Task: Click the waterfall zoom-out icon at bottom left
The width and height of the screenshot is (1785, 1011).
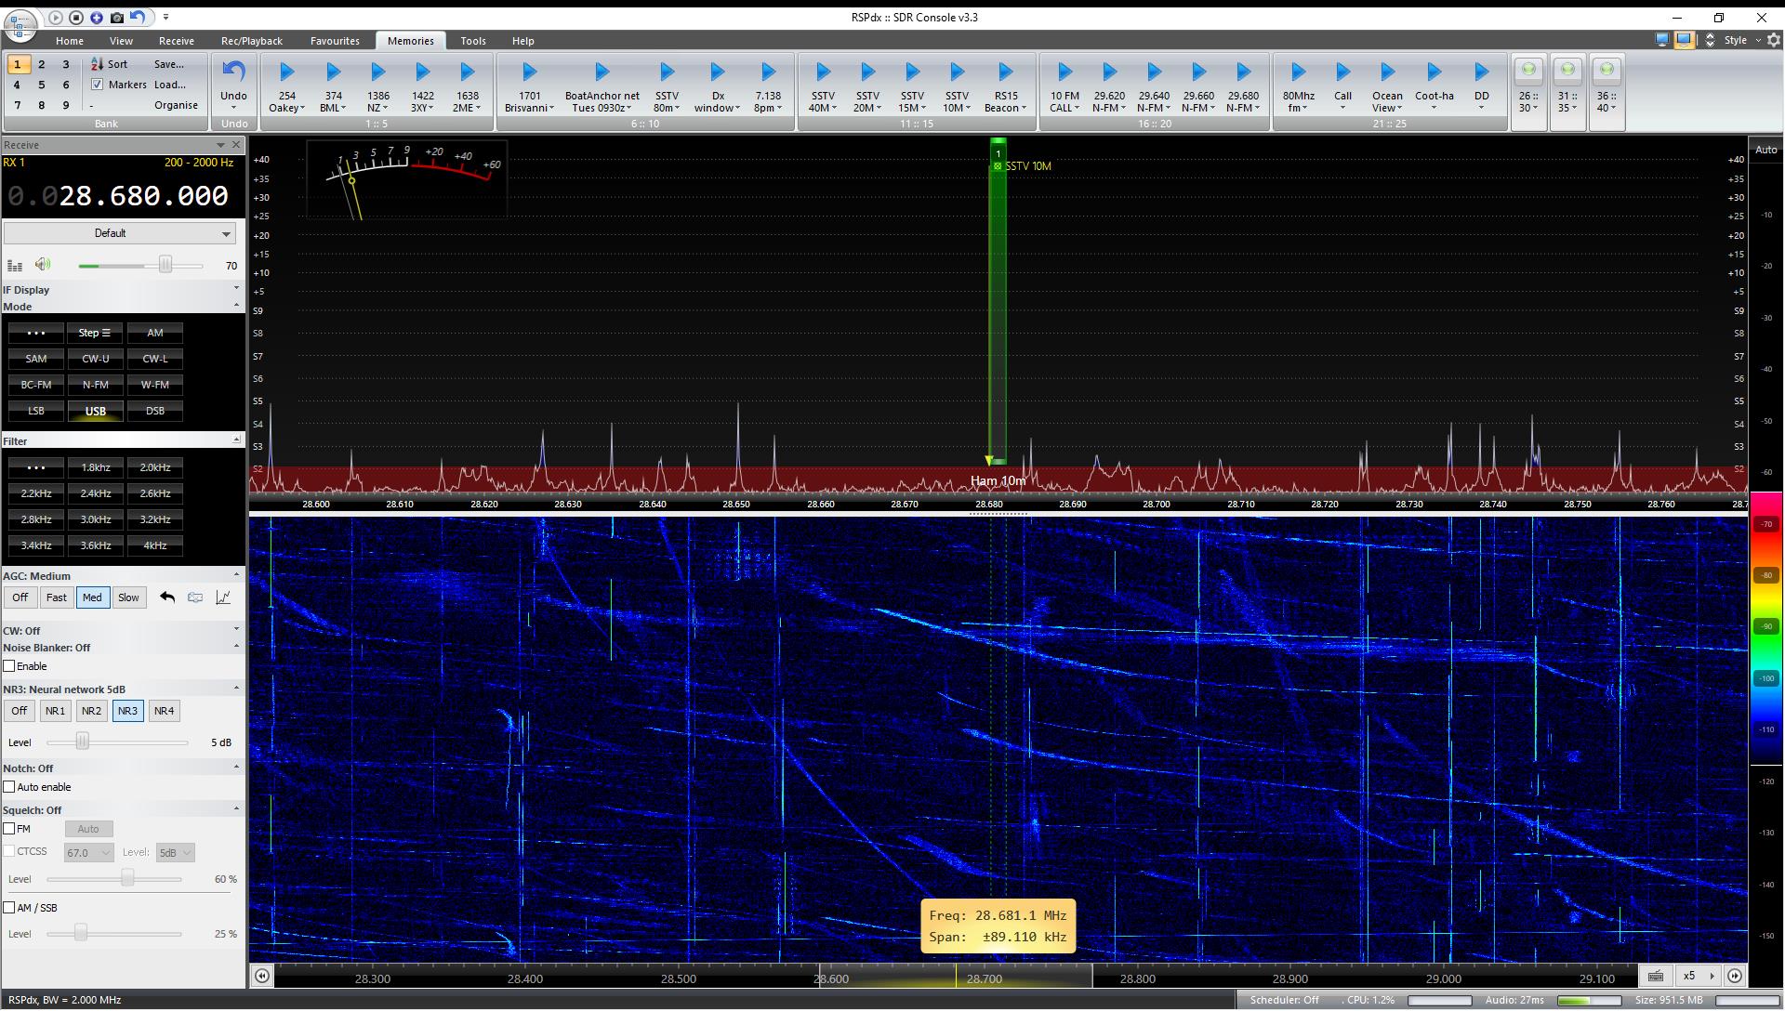Action: [262, 976]
